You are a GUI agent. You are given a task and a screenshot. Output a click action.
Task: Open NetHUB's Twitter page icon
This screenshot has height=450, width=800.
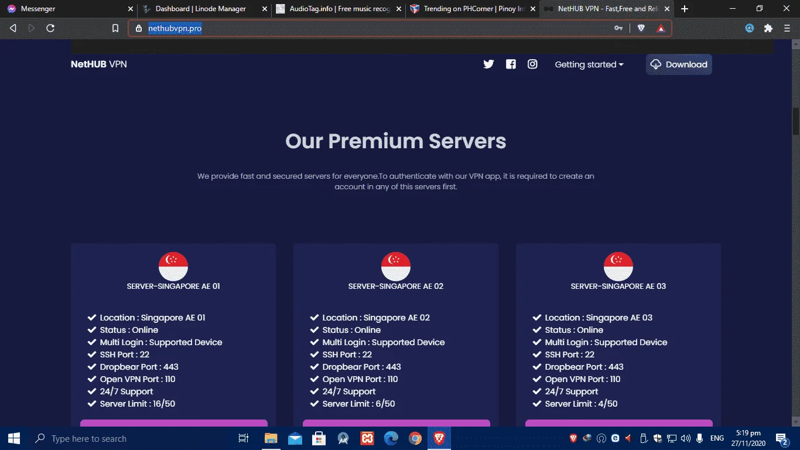click(x=488, y=64)
